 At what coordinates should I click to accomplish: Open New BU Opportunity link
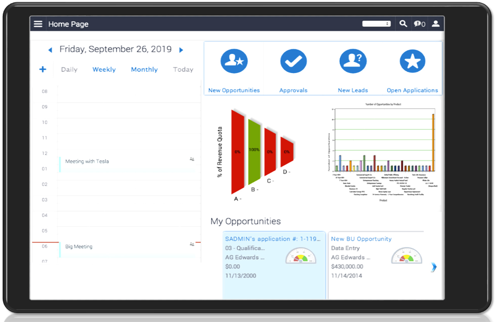361,239
